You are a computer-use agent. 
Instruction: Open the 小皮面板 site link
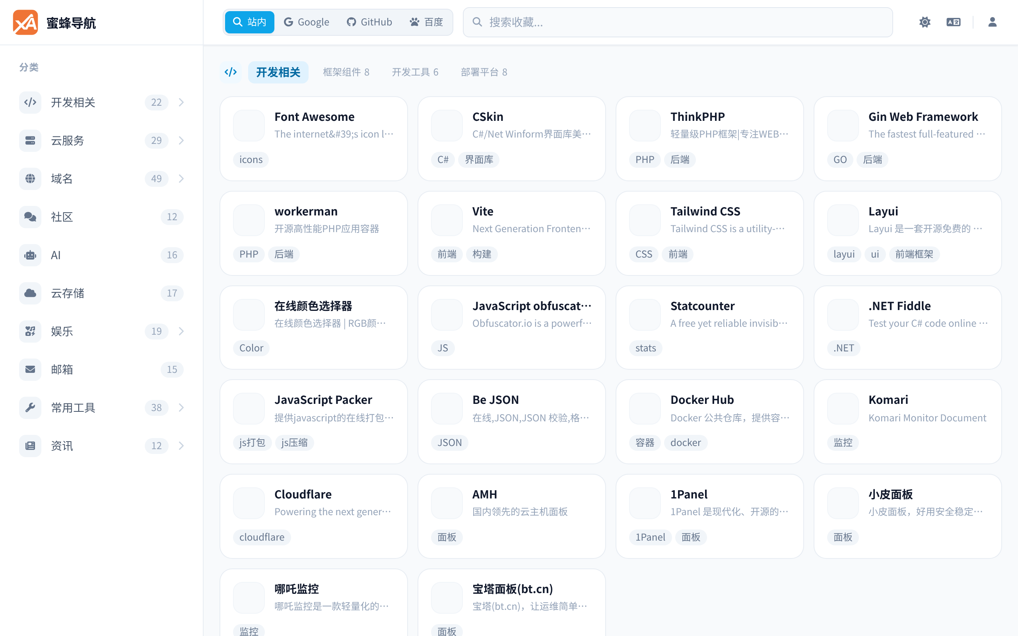[x=908, y=516]
